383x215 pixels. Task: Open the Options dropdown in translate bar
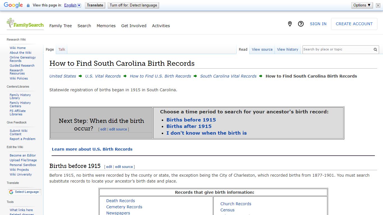362,5
